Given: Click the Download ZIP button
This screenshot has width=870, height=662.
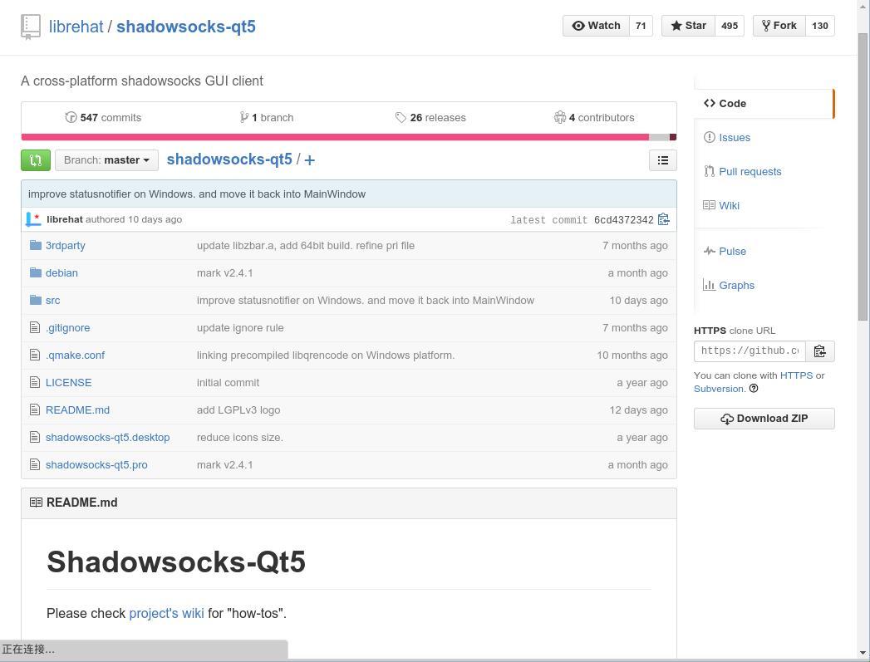Looking at the screenshot, I should click(x=764, y=419).
